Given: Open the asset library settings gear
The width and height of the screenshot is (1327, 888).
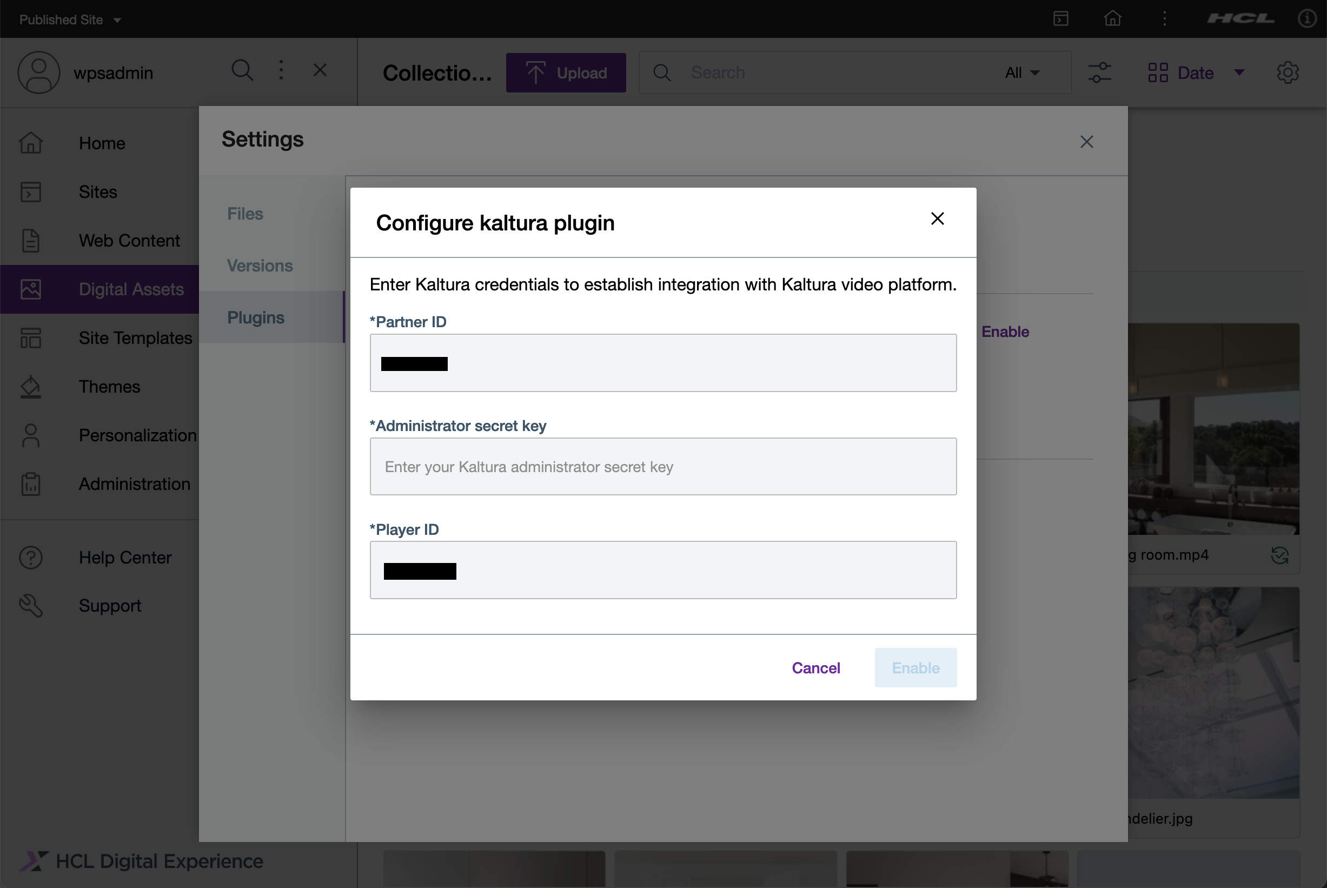Looking at the screenshot, I should tap(1288, 72).
